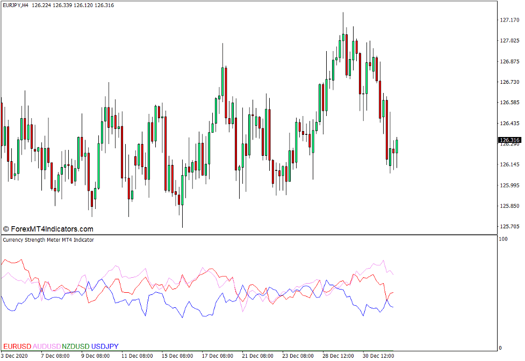The height and width of the screenshot is (361, 525).
Task: Click the pink AUDUSD legend label
Action: (47, 346)
